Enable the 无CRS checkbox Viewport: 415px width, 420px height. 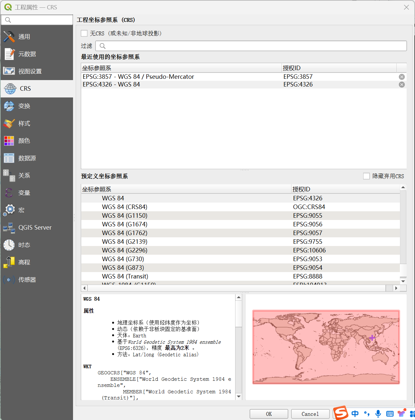click(84, 33)
